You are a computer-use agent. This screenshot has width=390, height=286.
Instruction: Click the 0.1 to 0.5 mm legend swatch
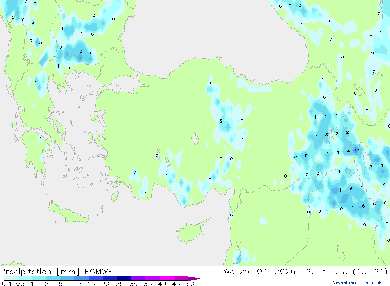coord(11,278)
